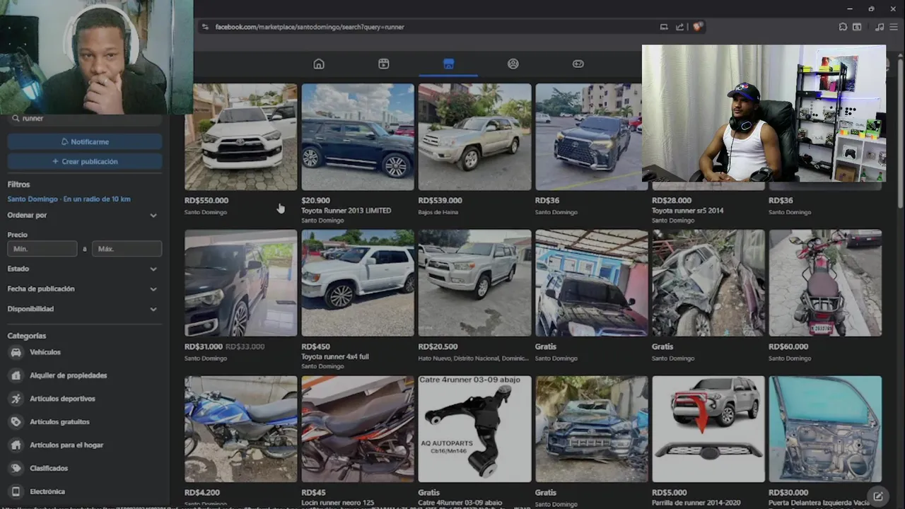The width and height of the screenshot is (905, 509).
Task: Toggle the browser sidebar panel icon
Action: [857, 27]
